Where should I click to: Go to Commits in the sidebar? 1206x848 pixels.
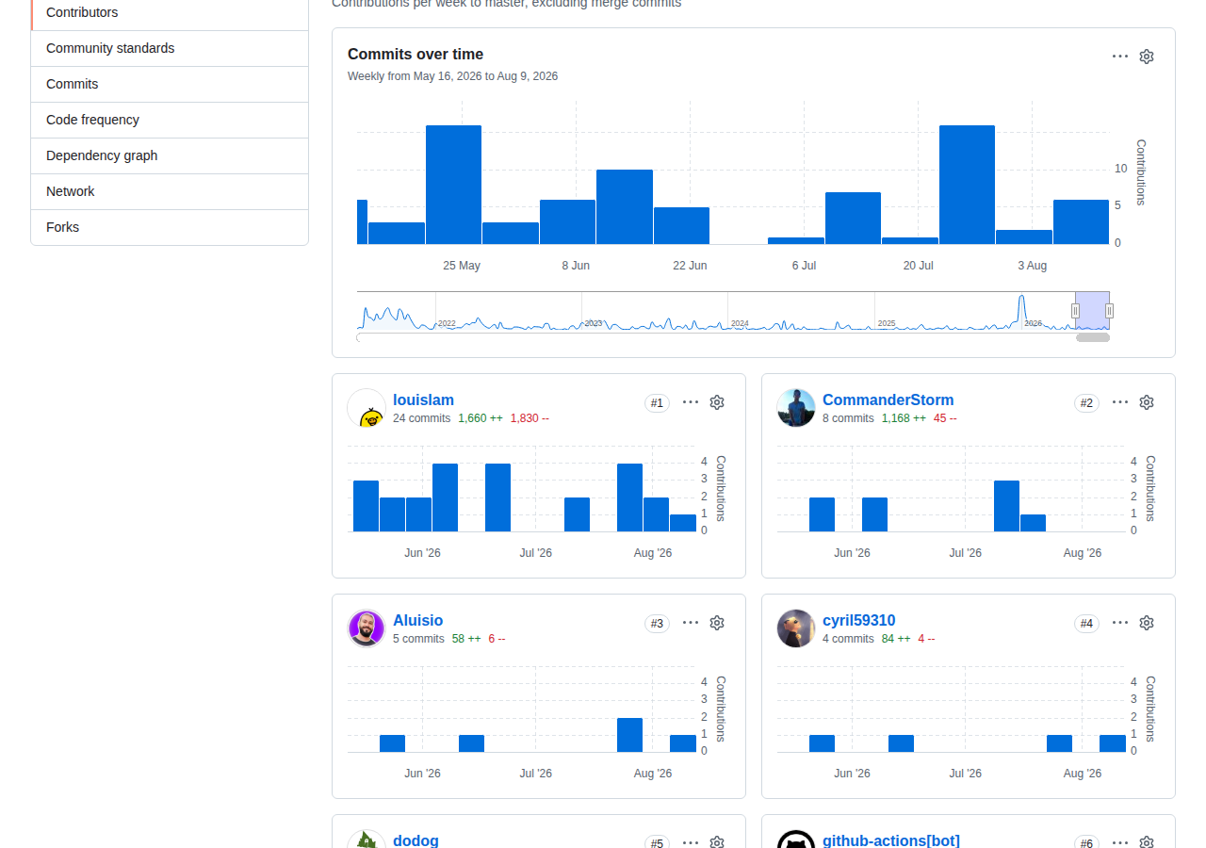click(x=170, y=84)
